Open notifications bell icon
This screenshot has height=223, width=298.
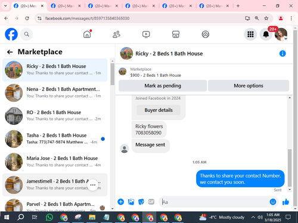(x=266, y=34)
